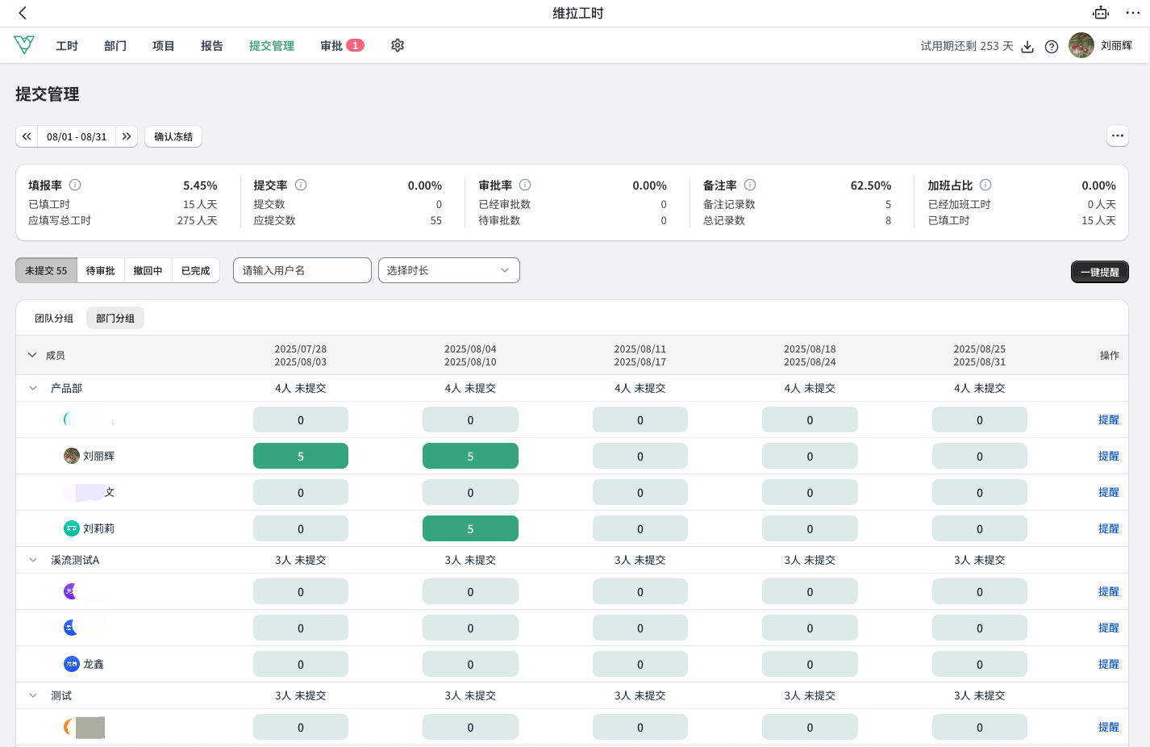This screenshot has height=747, width=1150.
Task: Go to previous date range
Action: pyautogui.click(x=27, y=136)
